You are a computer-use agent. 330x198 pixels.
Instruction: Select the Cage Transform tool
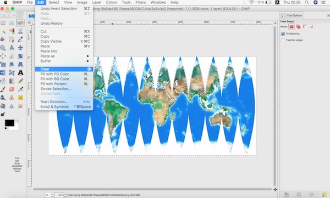12,72
